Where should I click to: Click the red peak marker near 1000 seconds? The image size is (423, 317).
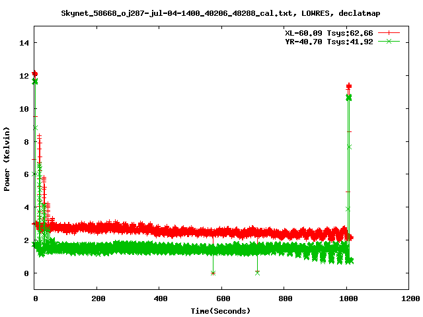click(x=349, y=87)
